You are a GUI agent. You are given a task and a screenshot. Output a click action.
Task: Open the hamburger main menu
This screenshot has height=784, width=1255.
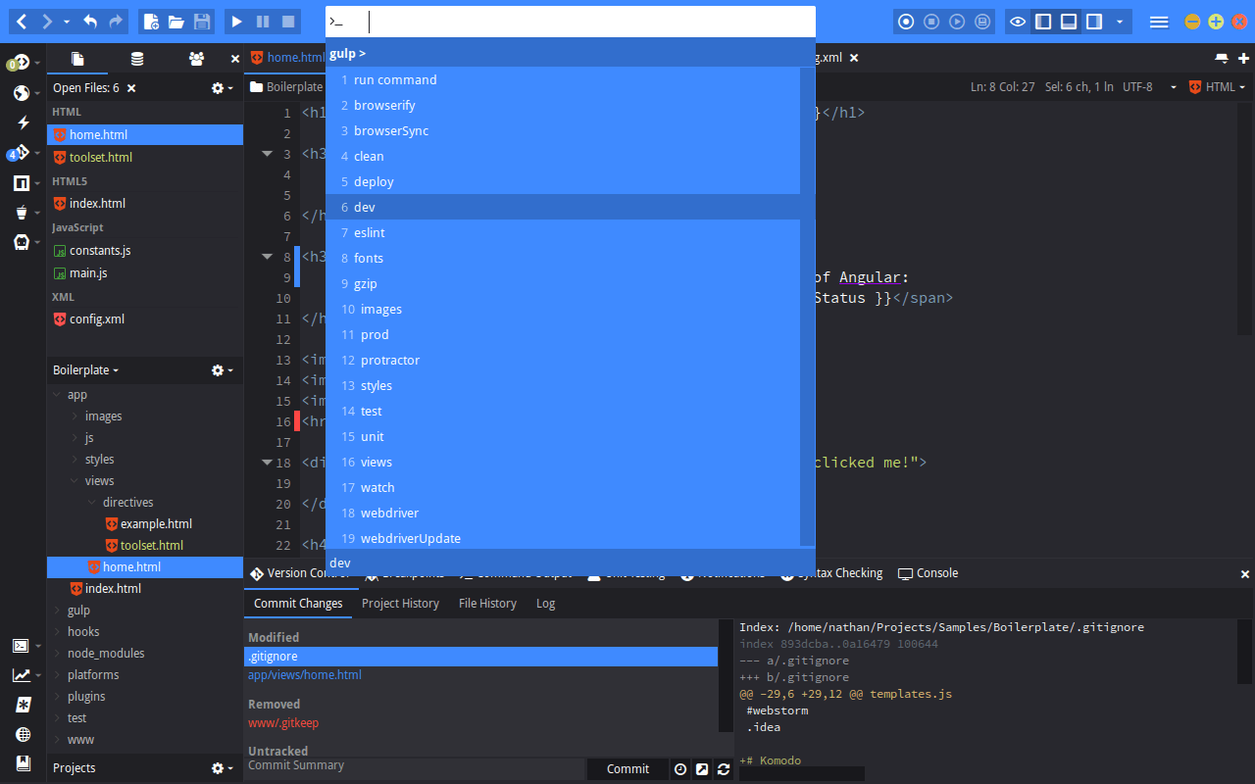1159,22
